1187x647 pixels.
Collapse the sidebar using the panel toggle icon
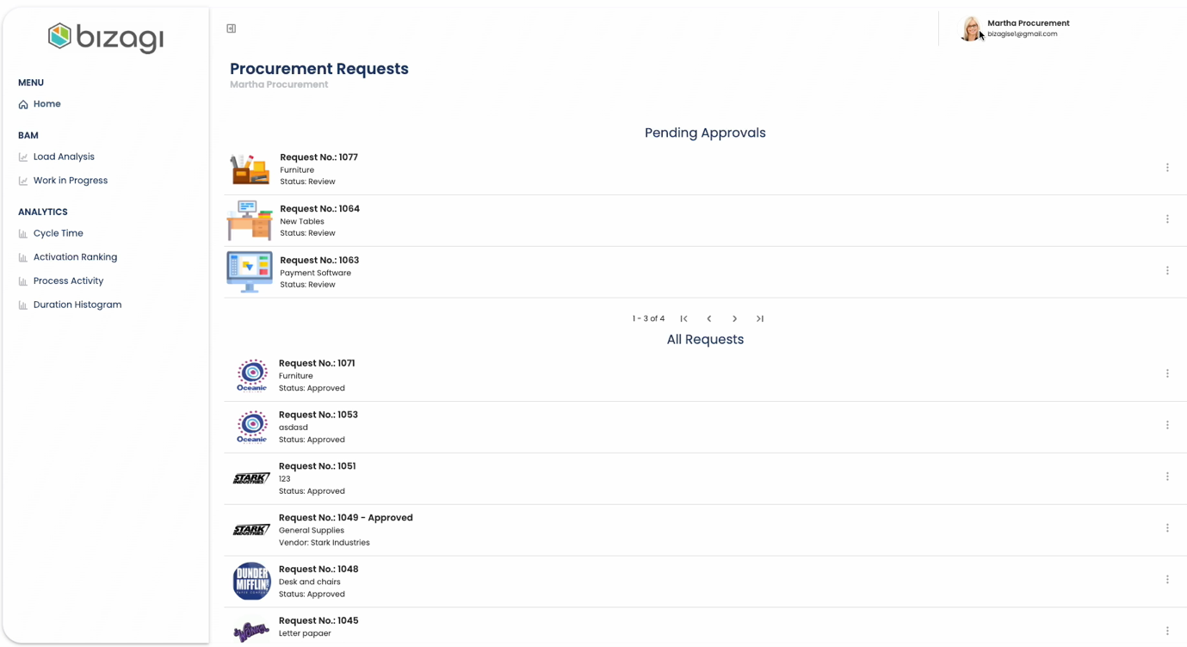pyautogui.click(x=231, y=28)
